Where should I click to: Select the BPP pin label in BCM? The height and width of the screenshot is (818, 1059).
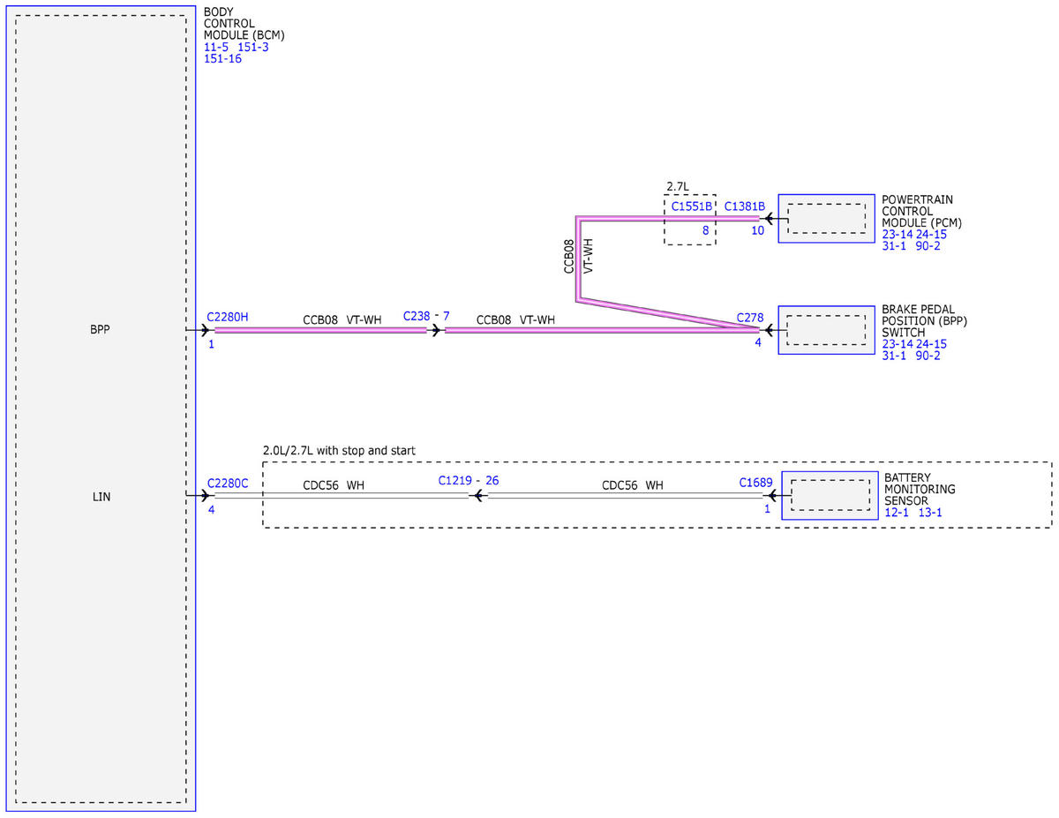(100, 330)
